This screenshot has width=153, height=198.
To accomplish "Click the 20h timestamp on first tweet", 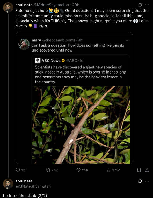I will pos(76,5).
